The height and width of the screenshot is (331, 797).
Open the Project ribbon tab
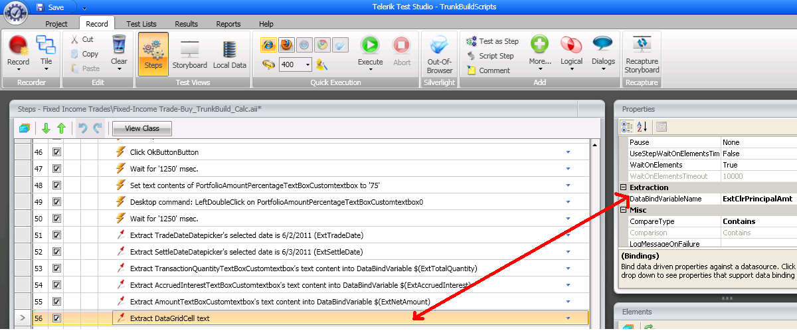[x=56, y=24]
